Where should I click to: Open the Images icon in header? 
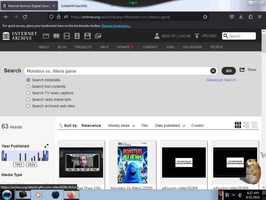pos(98,36)
